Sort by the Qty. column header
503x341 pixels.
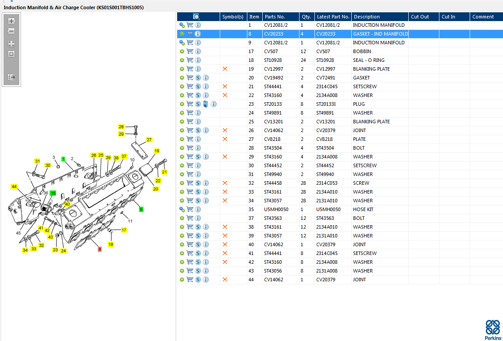(x=307, y=17)
